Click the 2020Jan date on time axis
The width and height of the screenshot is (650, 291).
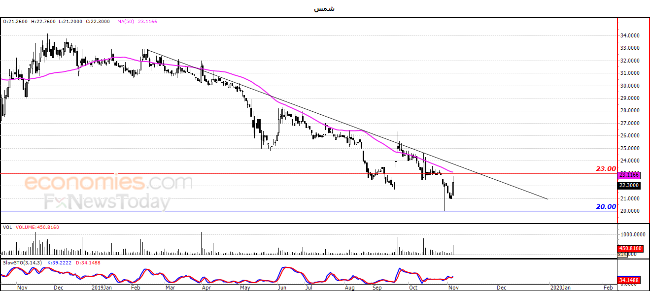click(560, 287)
